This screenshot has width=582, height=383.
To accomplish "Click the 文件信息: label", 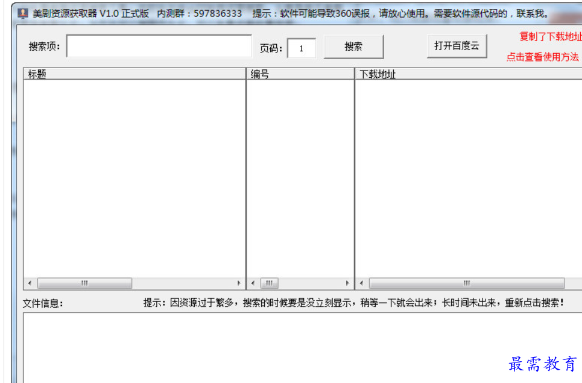I will (x=43, y=303).
